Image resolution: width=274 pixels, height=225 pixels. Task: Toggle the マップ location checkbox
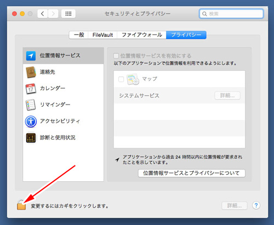pyautogui.click(x=121, y=79)
